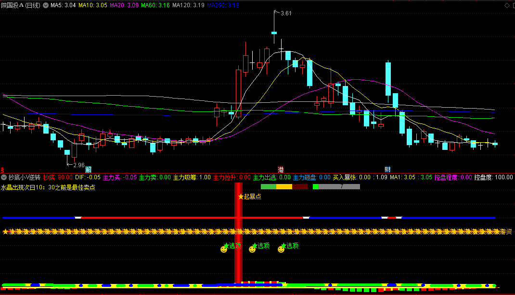Click the 主力拉升: 0.00 indicator value

pyautogui.click(x=232, y=177)
